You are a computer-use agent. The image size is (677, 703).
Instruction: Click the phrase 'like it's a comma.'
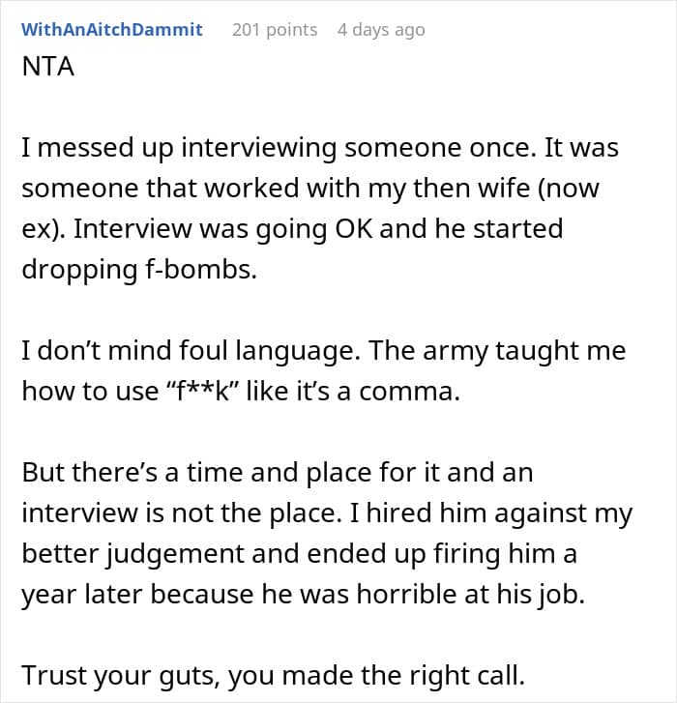(353, 391)
